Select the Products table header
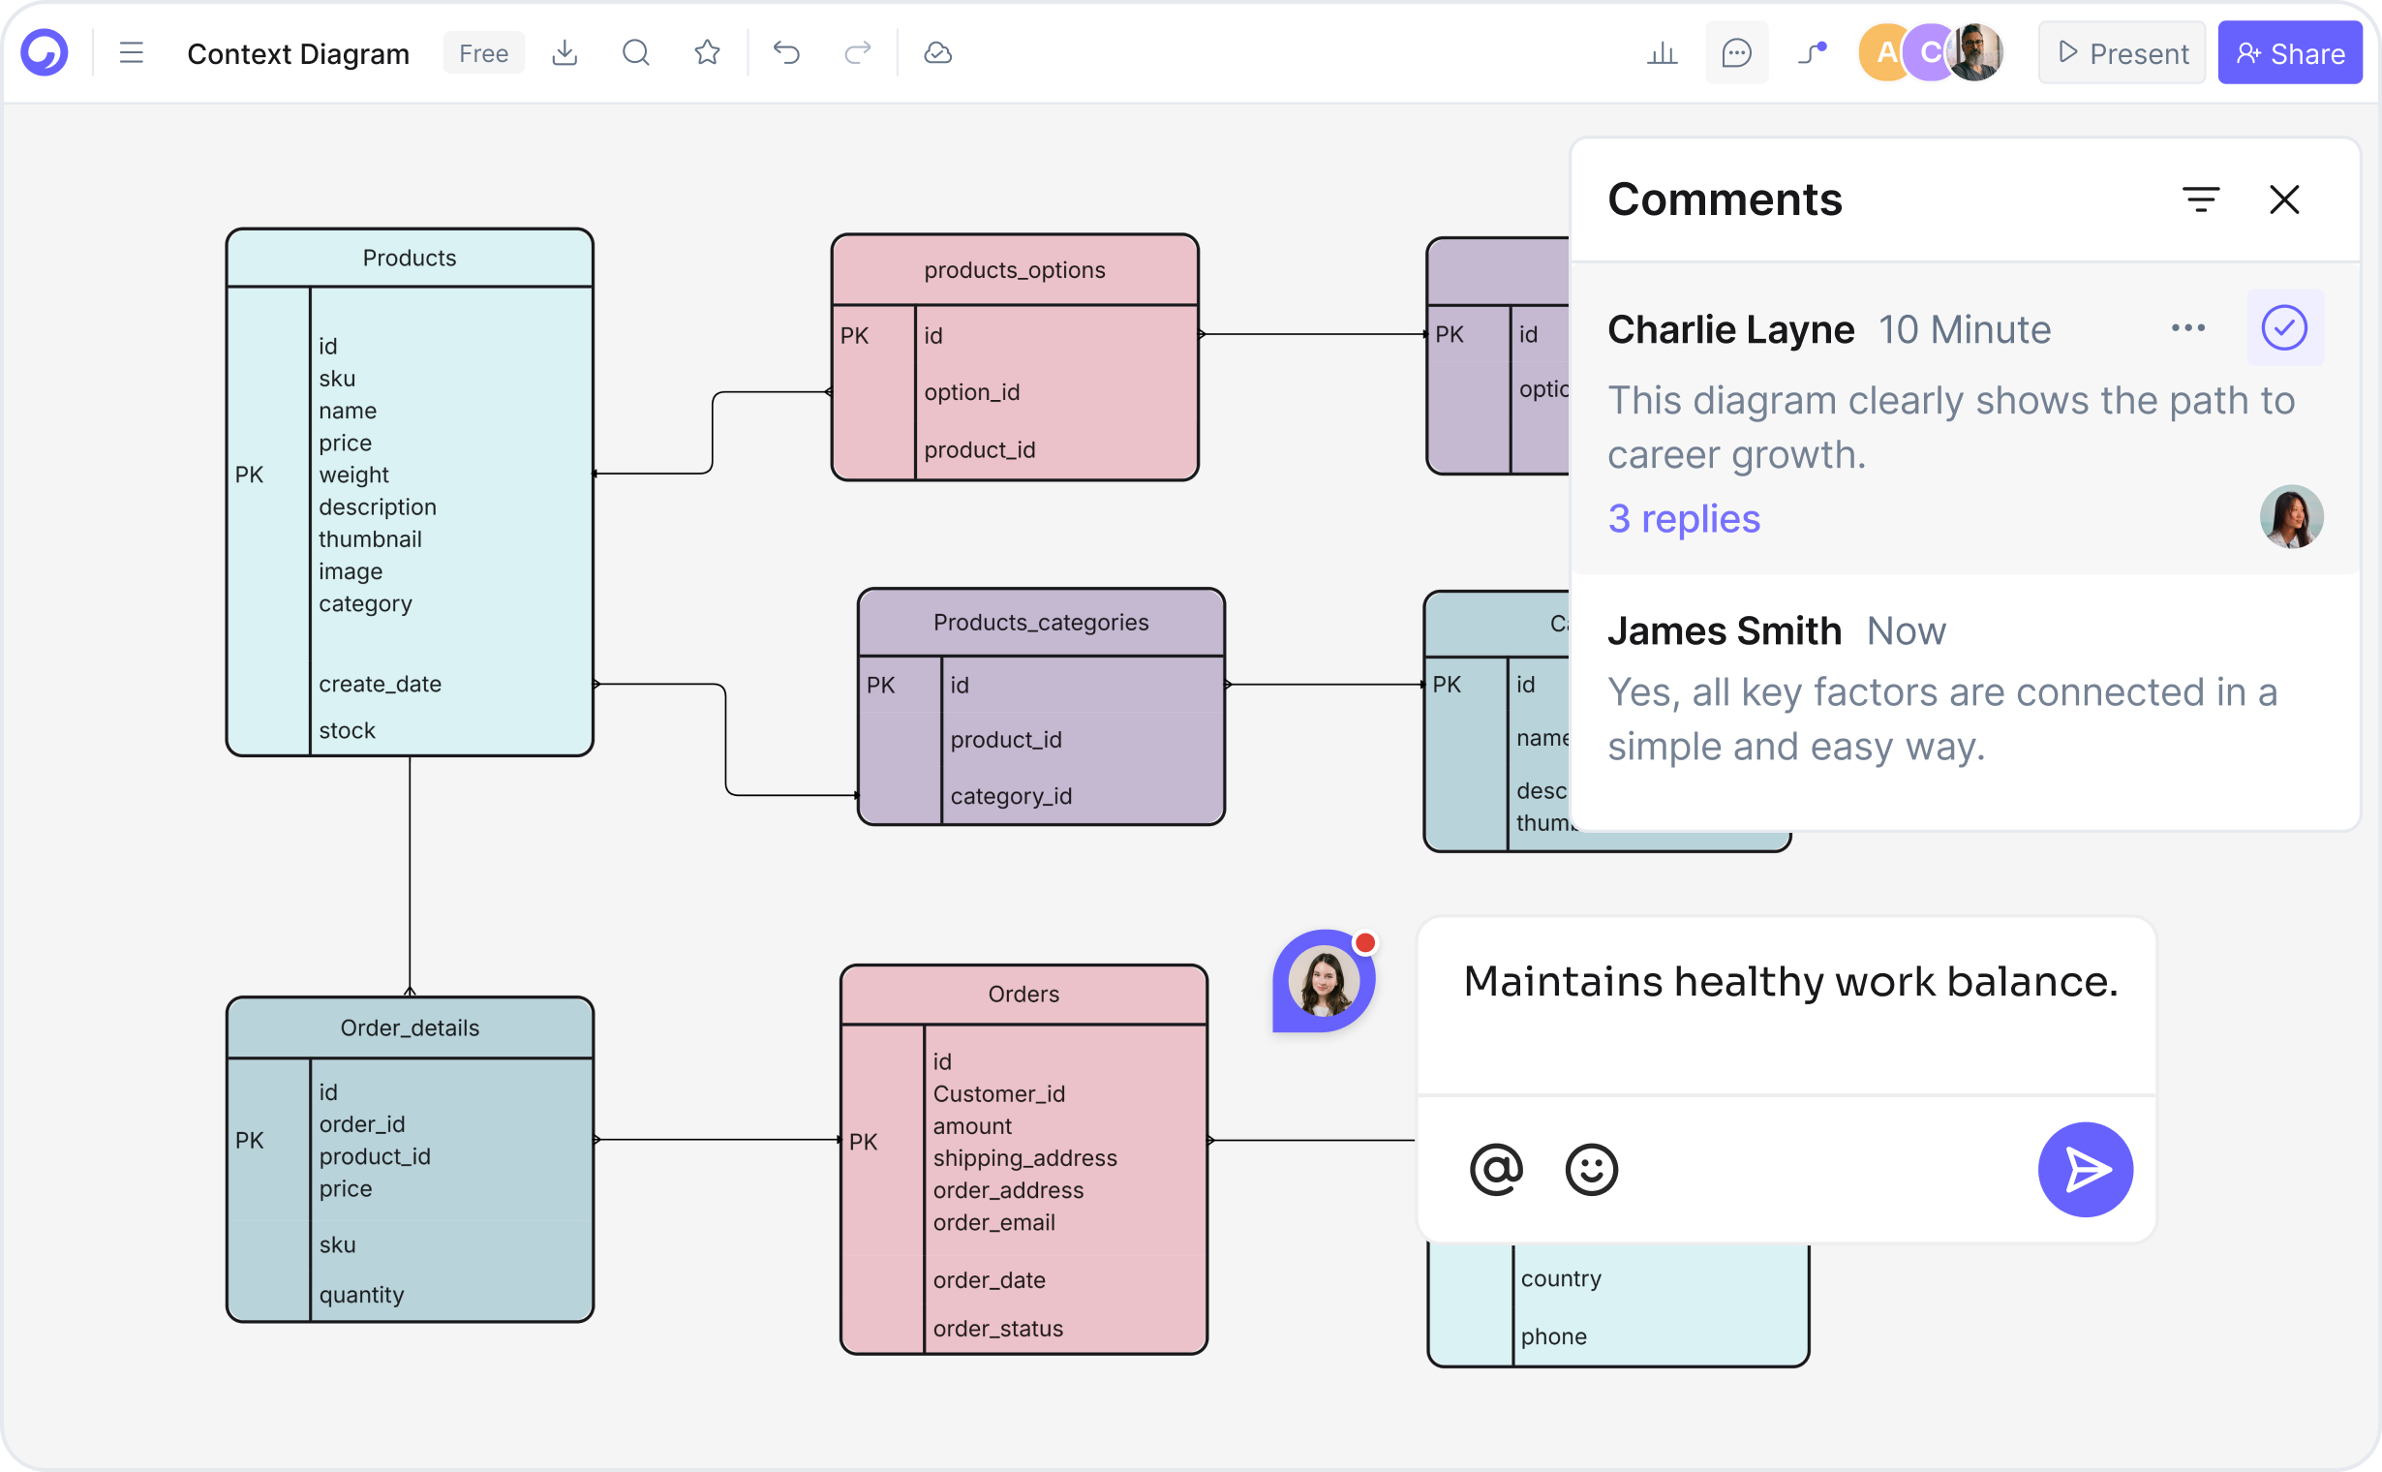2382x1472 pixels. [409, 258]
